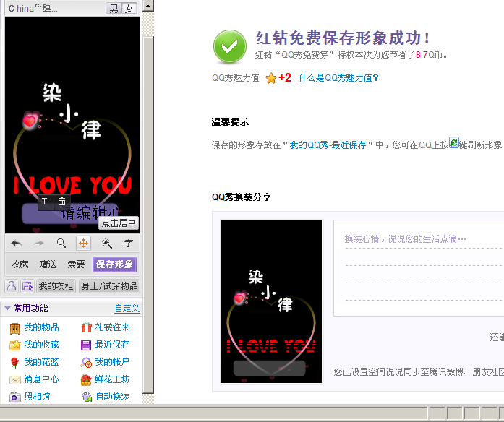Viewport: 504px width, 422px height.
Task: Click the 请编辑 text box on avatar
Action: click(x=71, y=213)
